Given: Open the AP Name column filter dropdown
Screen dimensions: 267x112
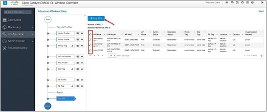Looking at the screenshot, I should click(104, 34).
